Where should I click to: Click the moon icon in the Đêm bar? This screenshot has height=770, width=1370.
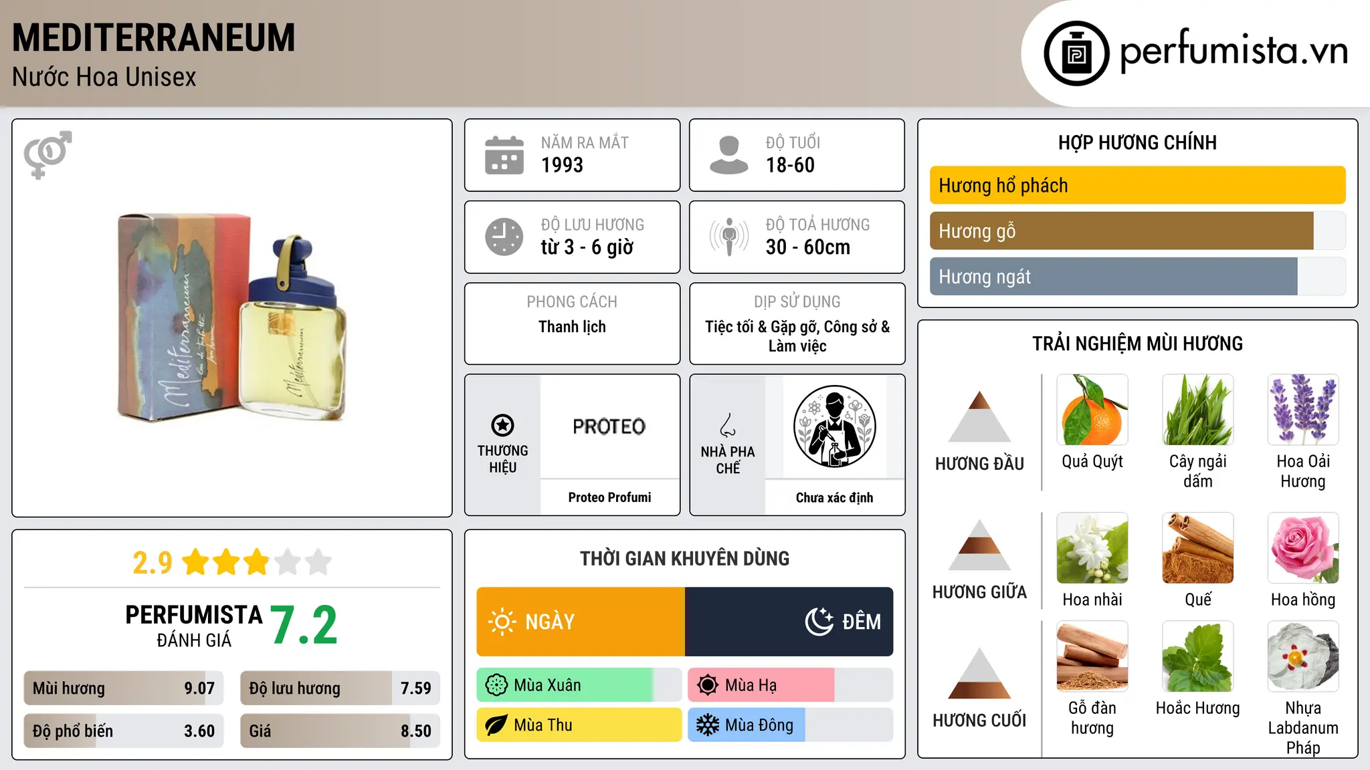[x=819, y=622]
